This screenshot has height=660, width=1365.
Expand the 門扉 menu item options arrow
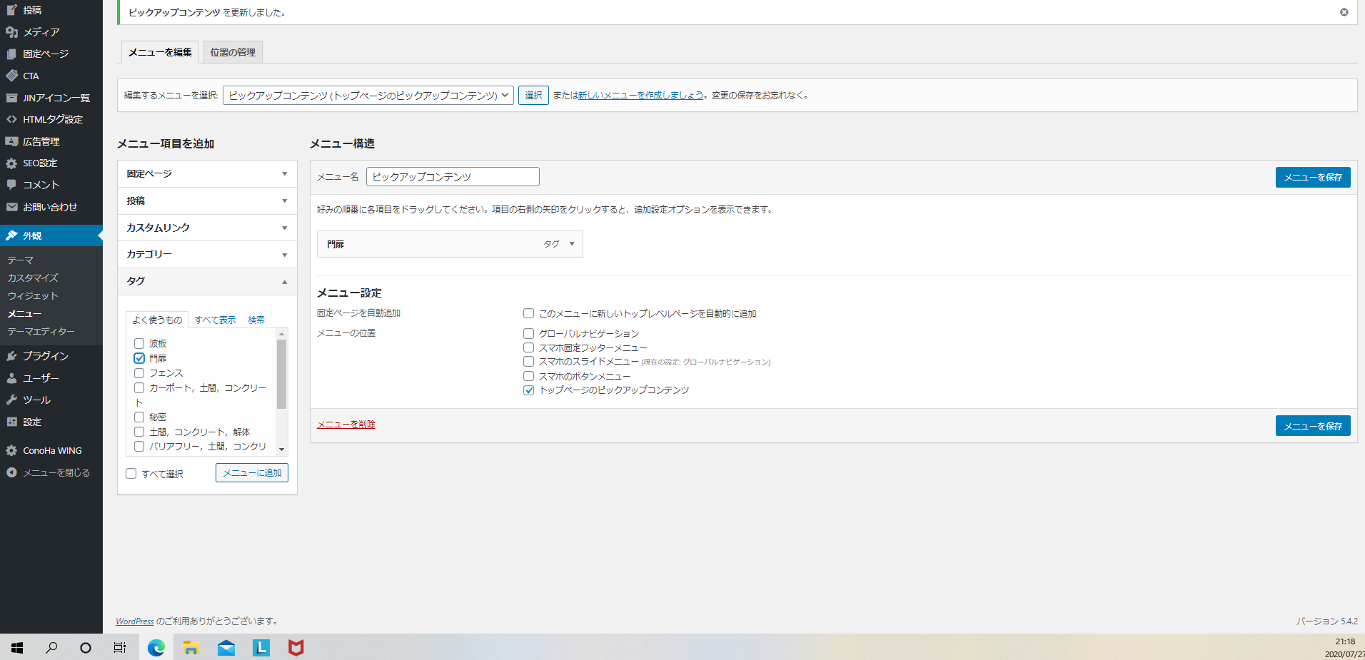click(572, 244)
